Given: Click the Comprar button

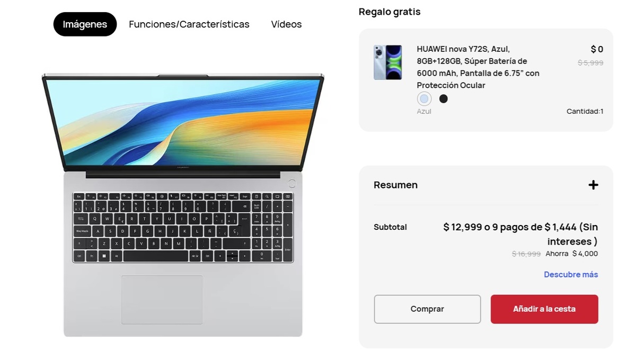Looking at the screenshot, I should 427,309.
